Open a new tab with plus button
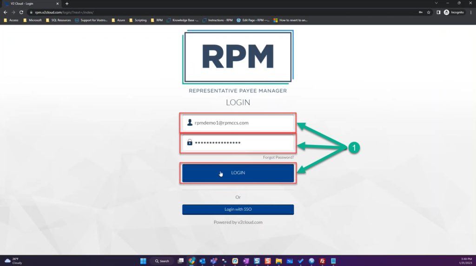This screenshot has height=266, width=476. click(x=67, y=4)
